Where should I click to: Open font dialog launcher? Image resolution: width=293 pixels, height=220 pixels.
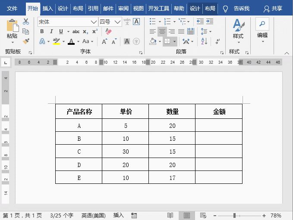(x=141, y=53)
